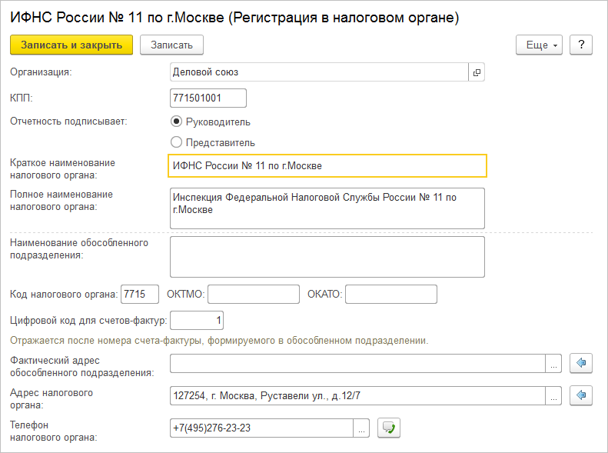Select the Руководитель radio option
Viewport: 608px width, 453px height.
tap(176, 122)
